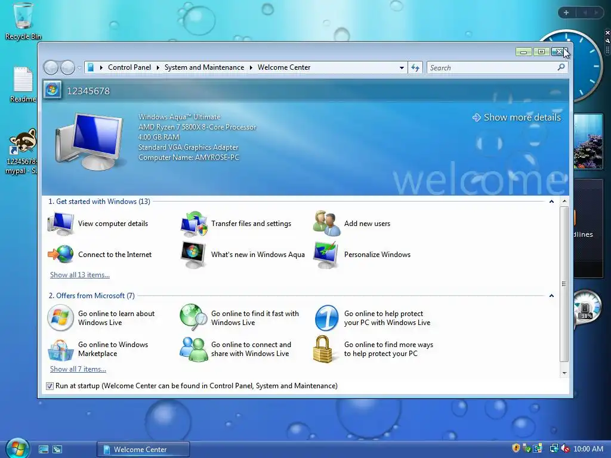Click the Control Panel breadcrumb
The image size is (611, 458).
click(x=129, y=67)
